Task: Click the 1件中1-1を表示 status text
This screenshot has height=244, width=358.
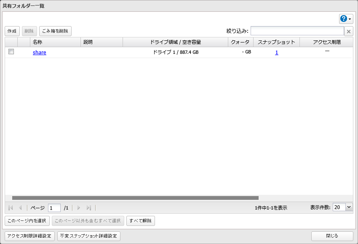Action: click(271, 208)
